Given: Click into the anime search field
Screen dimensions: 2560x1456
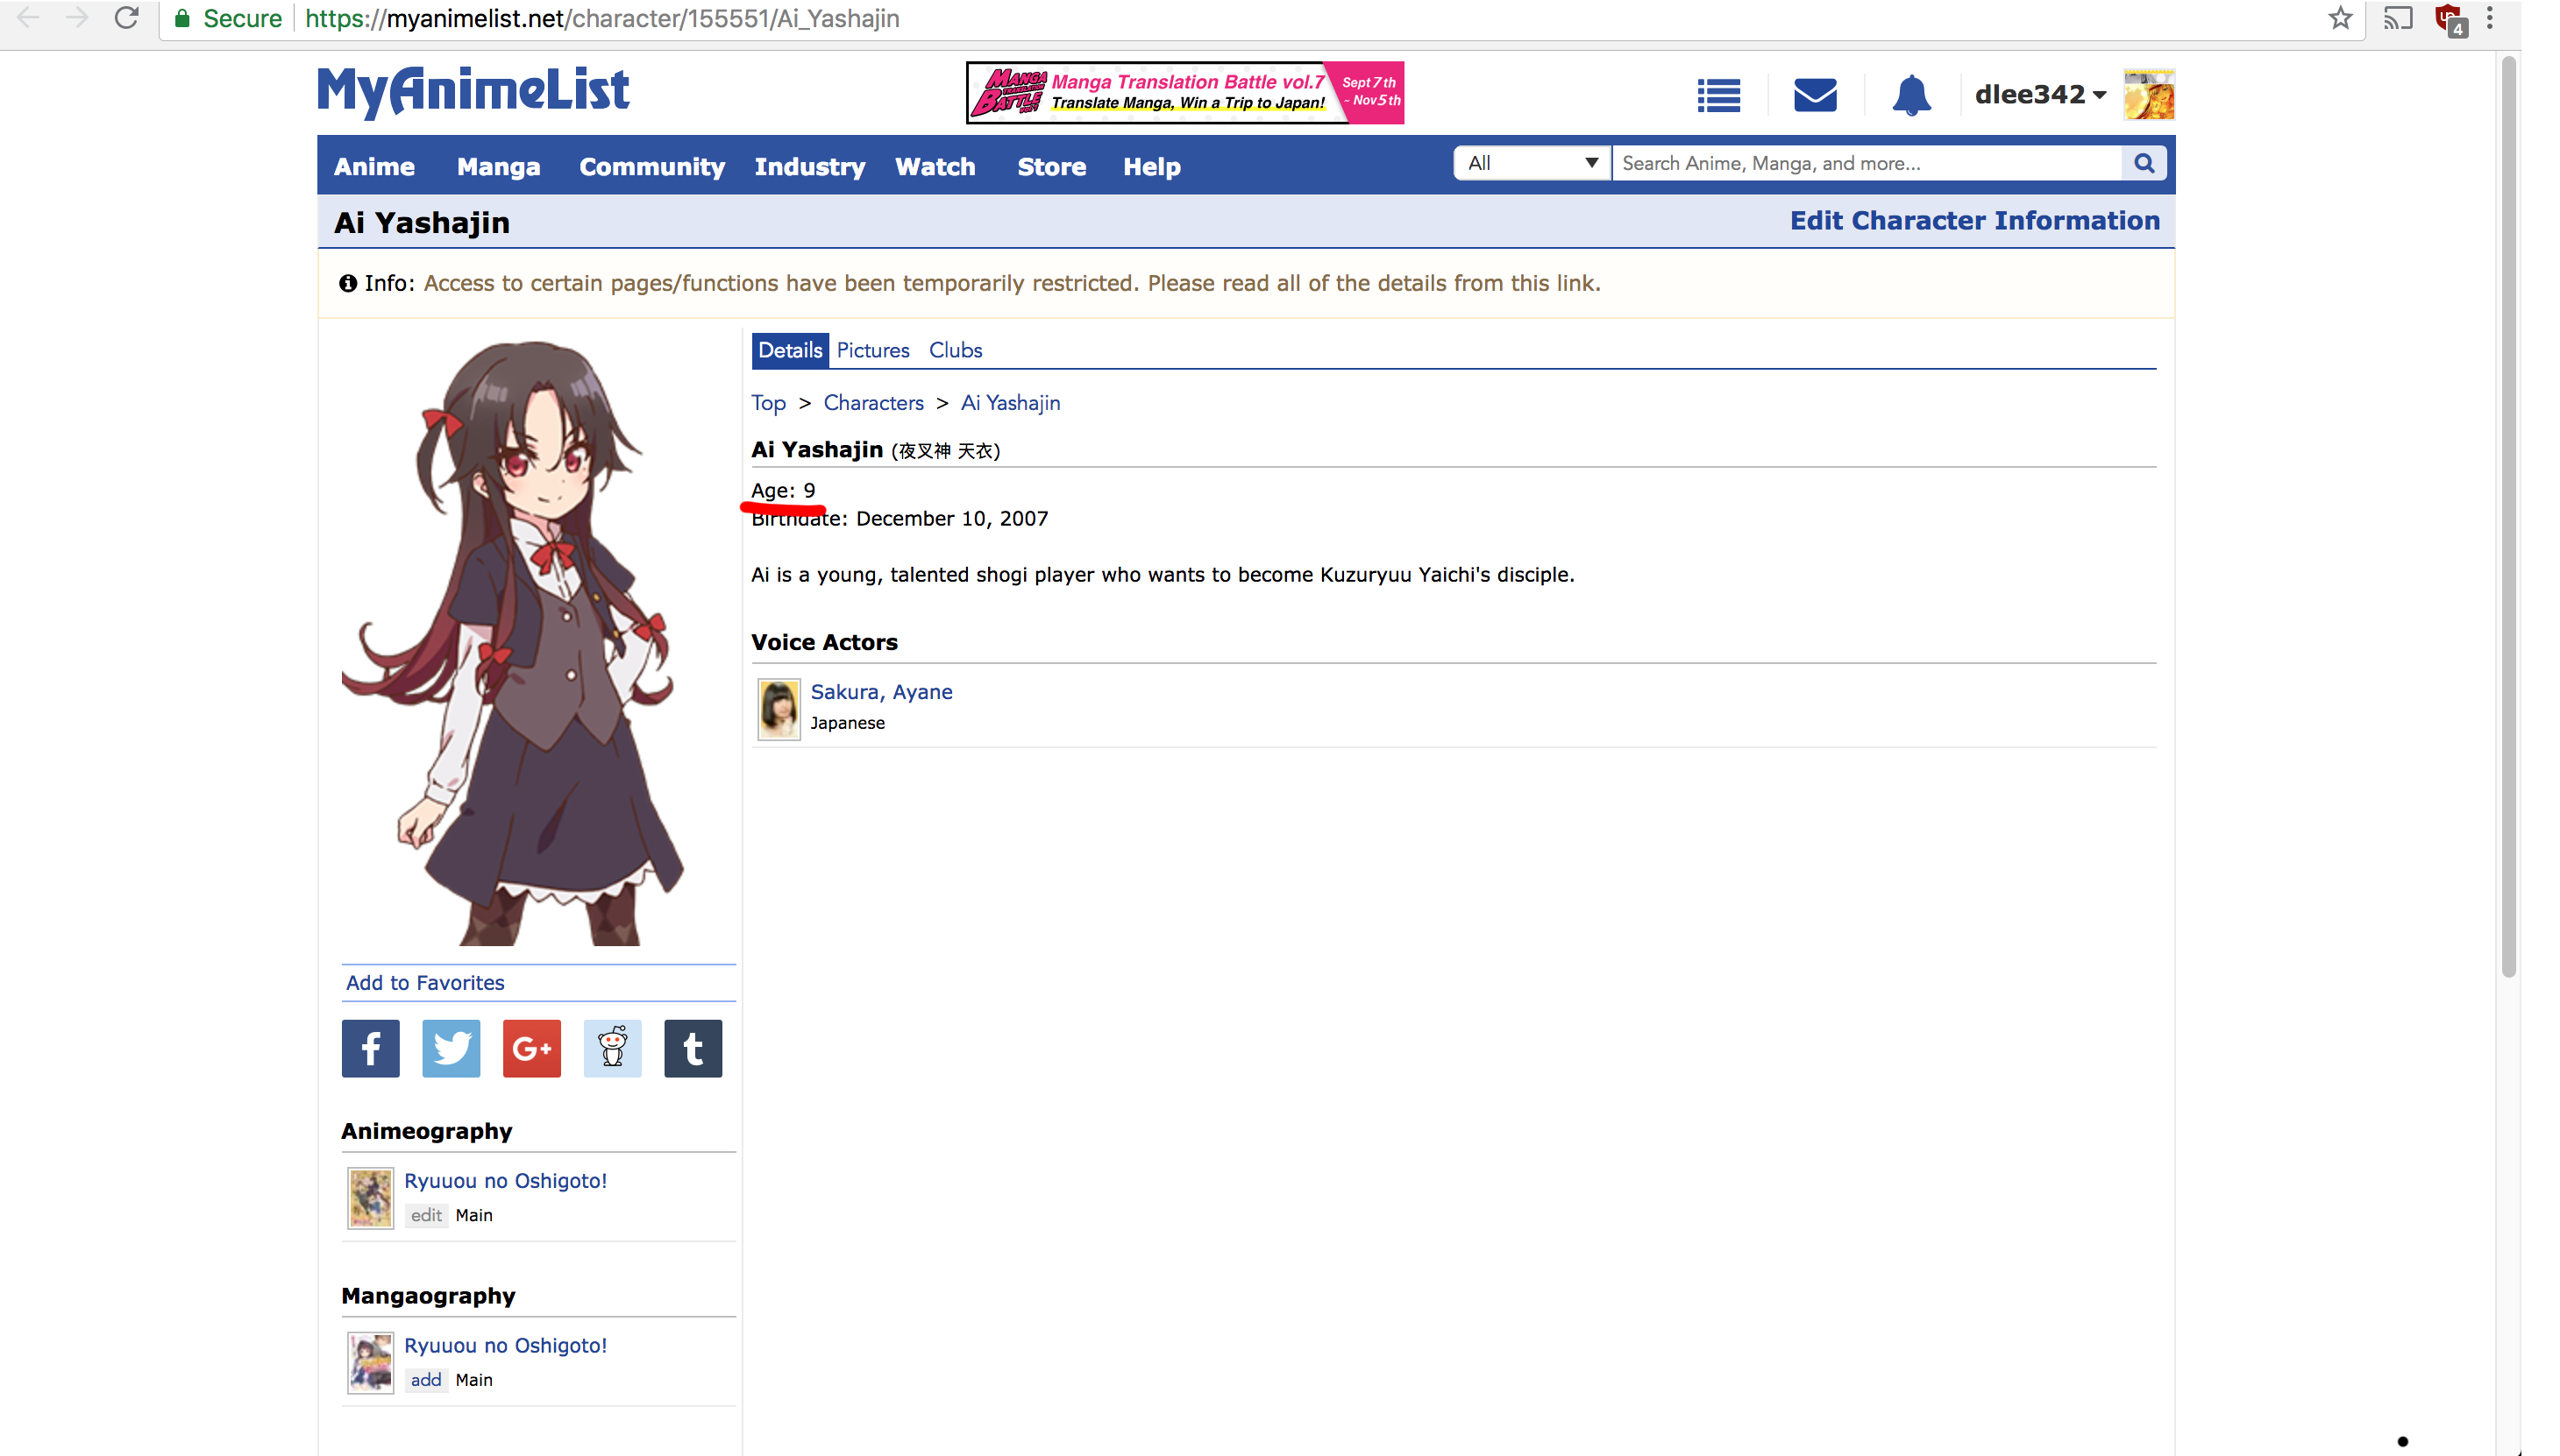Looking at the screenshot, I should coord(1867,163).
